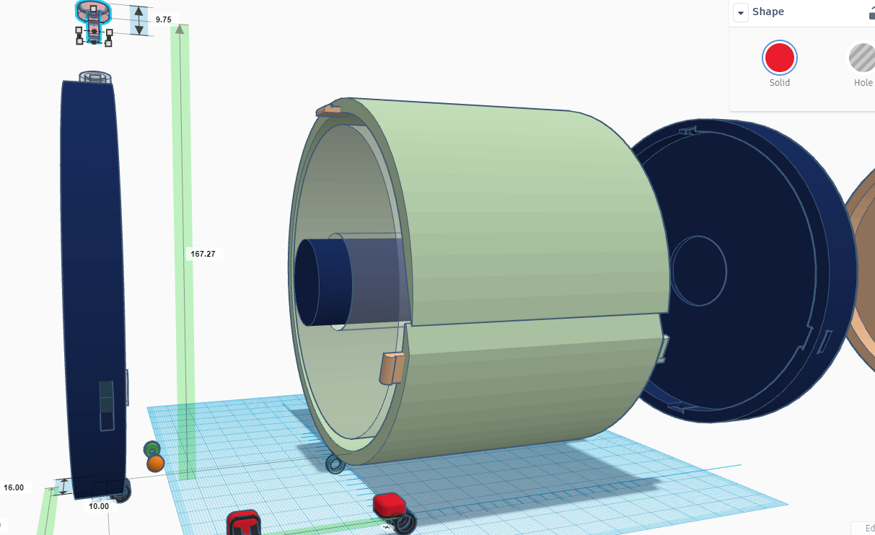Choose the red Solid color swatch
The width and height of the screenshot is (875, 535).
coord(779,58)
